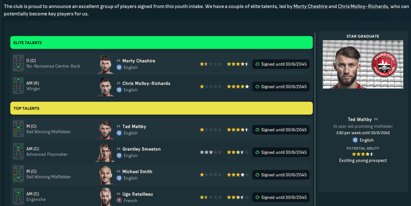The height and width of the screenshot is (206, 411).
Task: Open Morty Cheshire link in the announcement text
Action: [310, 7]
